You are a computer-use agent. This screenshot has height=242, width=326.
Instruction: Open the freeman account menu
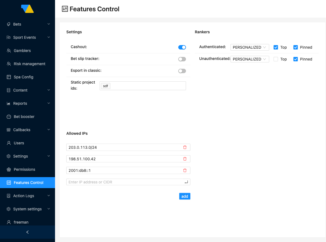[28, 222]
